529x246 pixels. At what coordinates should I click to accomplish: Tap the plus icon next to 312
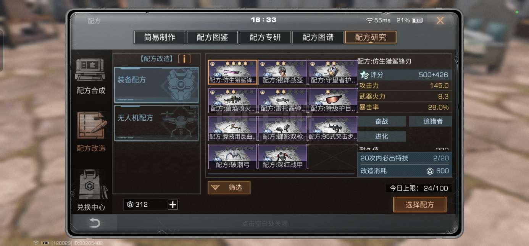pos(173,205)
